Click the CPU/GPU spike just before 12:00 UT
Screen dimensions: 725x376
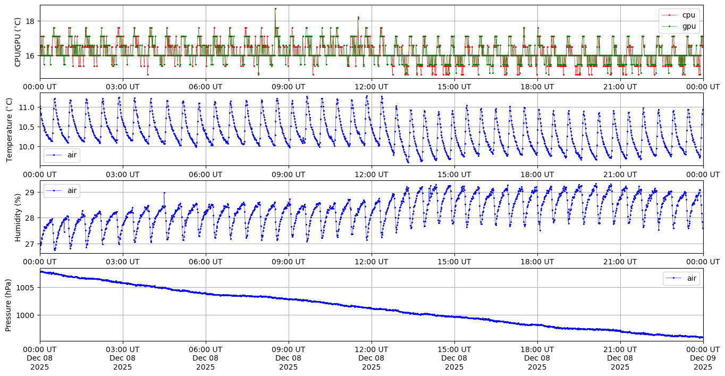click(358, 18)
